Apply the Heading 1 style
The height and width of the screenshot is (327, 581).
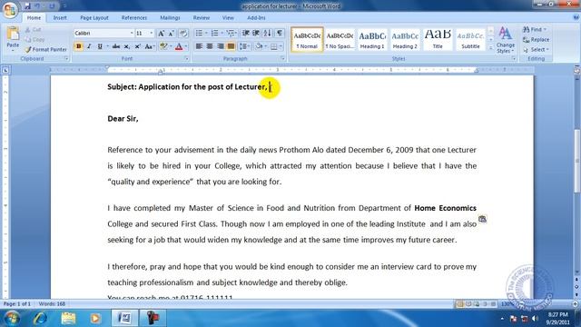[x=372, y=39]
